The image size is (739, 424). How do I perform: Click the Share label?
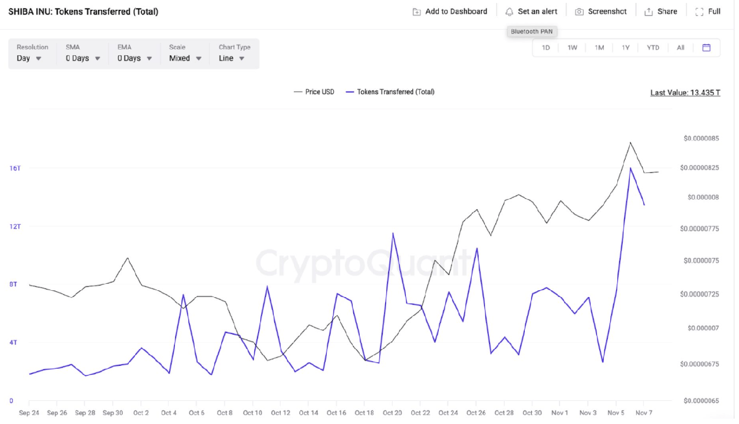(x=667, y=12)
